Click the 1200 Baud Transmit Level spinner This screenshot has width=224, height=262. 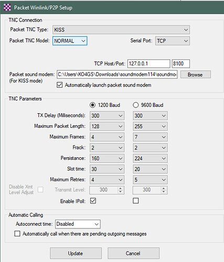tap(106, 190)
